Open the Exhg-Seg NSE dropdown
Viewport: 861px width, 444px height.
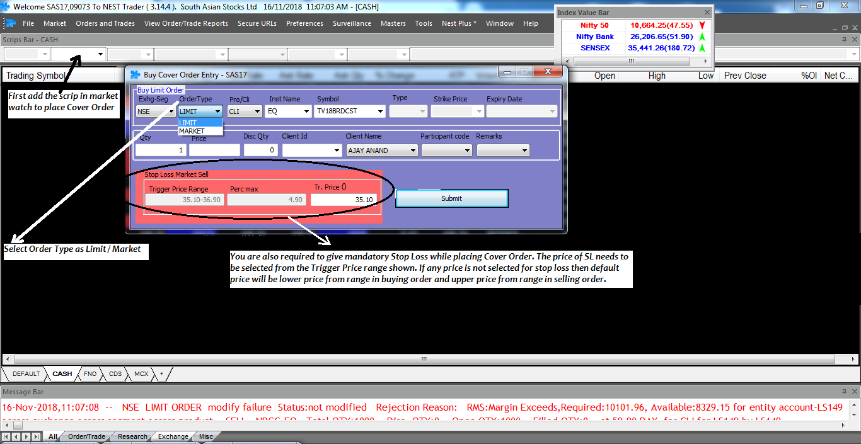[x=170, y=111]
